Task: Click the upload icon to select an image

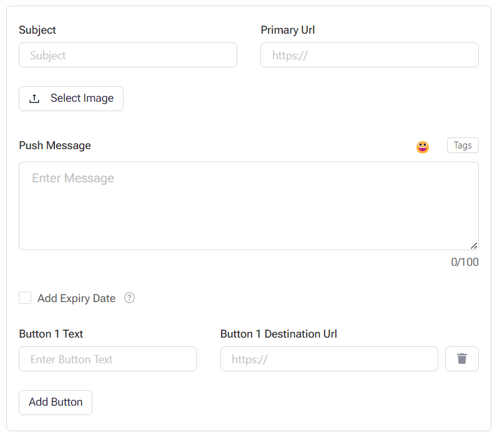Action: coord(35,99)
